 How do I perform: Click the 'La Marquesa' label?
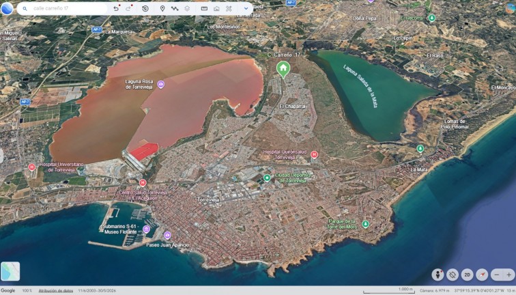[119, 32]
